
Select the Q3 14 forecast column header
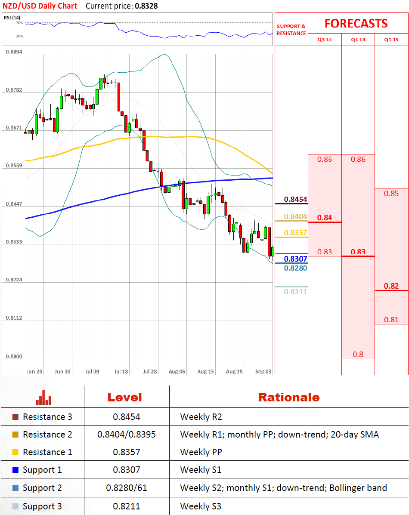pos(325,40)
